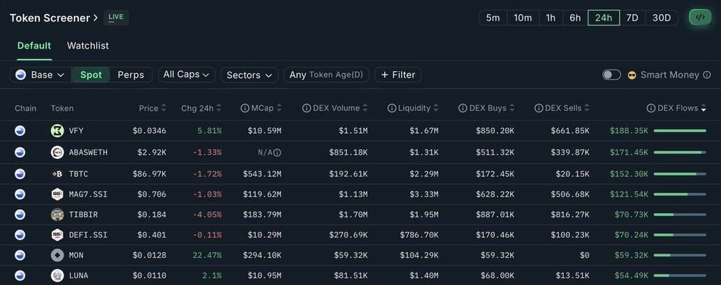Open the Base chain dropdown
Screen dimensions: 721x285
coord(40,75)
